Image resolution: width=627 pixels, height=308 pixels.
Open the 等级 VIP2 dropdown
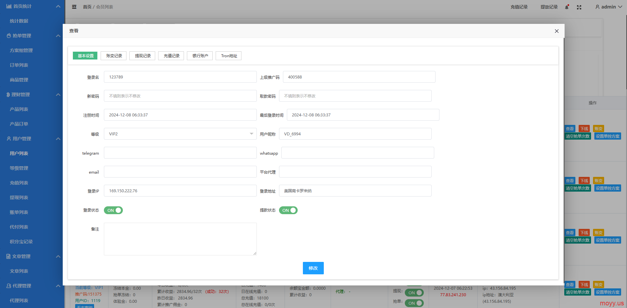pos(180,134)
